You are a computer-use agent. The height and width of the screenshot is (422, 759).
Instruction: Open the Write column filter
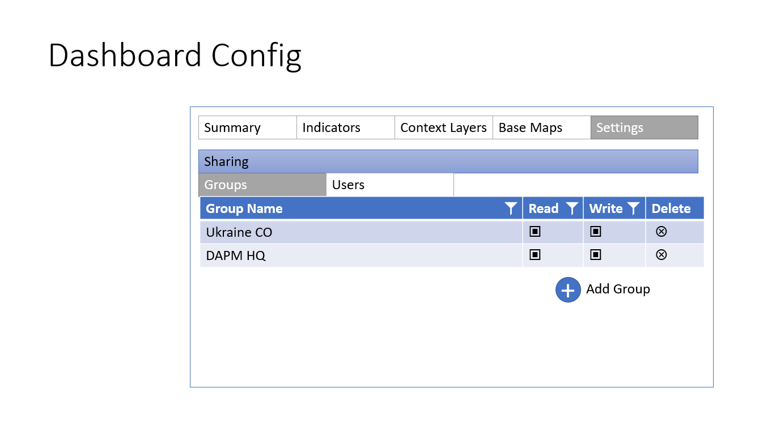pos(633,208)
